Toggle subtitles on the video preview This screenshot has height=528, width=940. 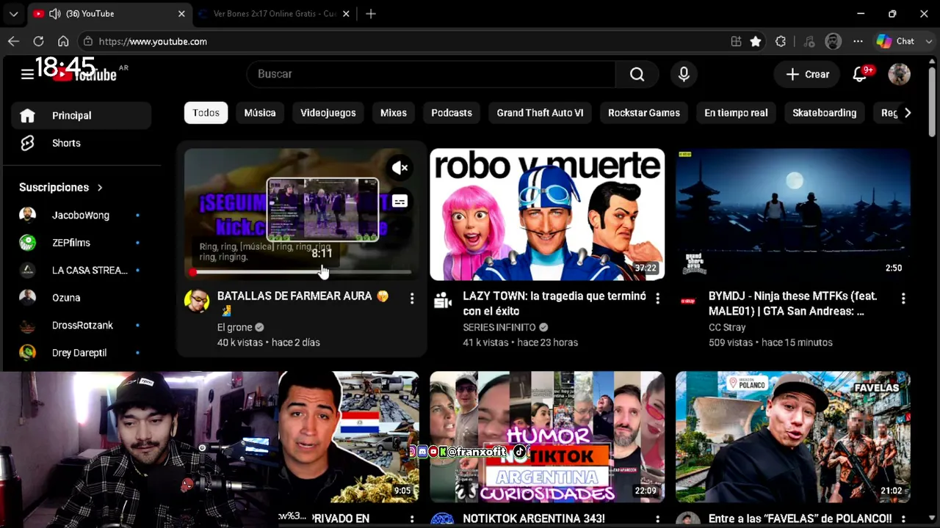(x=399, y=201)
